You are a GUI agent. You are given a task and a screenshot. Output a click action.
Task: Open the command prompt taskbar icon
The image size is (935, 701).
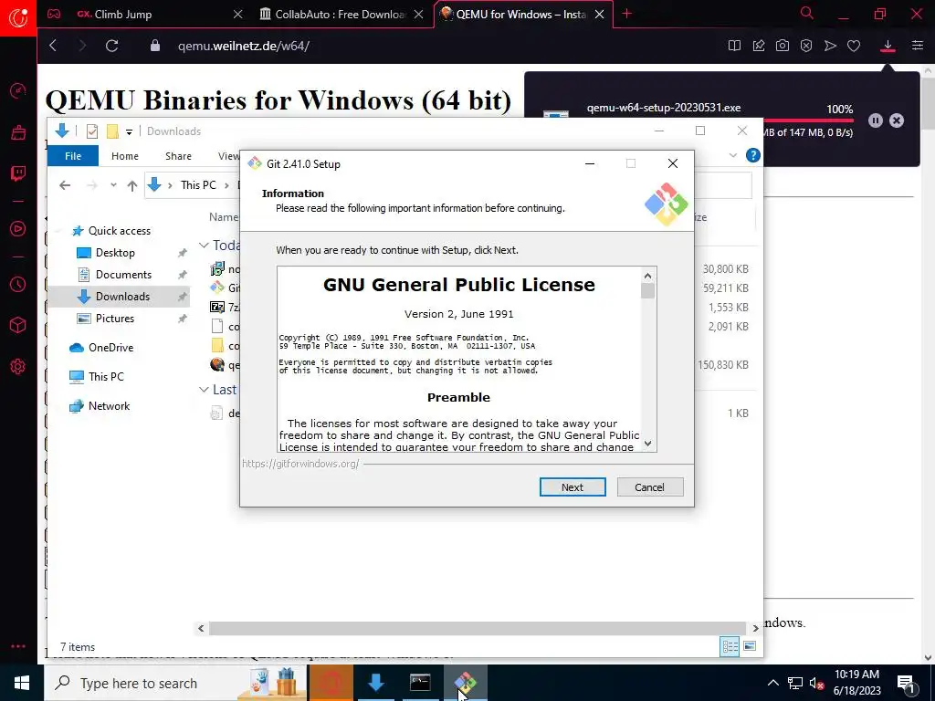(420, 683)
